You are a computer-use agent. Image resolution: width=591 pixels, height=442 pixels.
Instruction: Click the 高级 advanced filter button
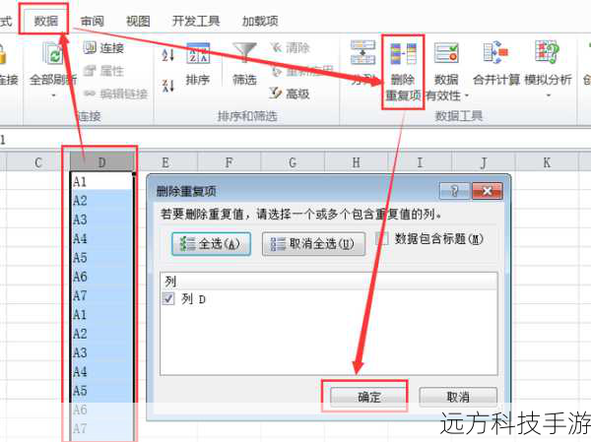pos(290,94)
